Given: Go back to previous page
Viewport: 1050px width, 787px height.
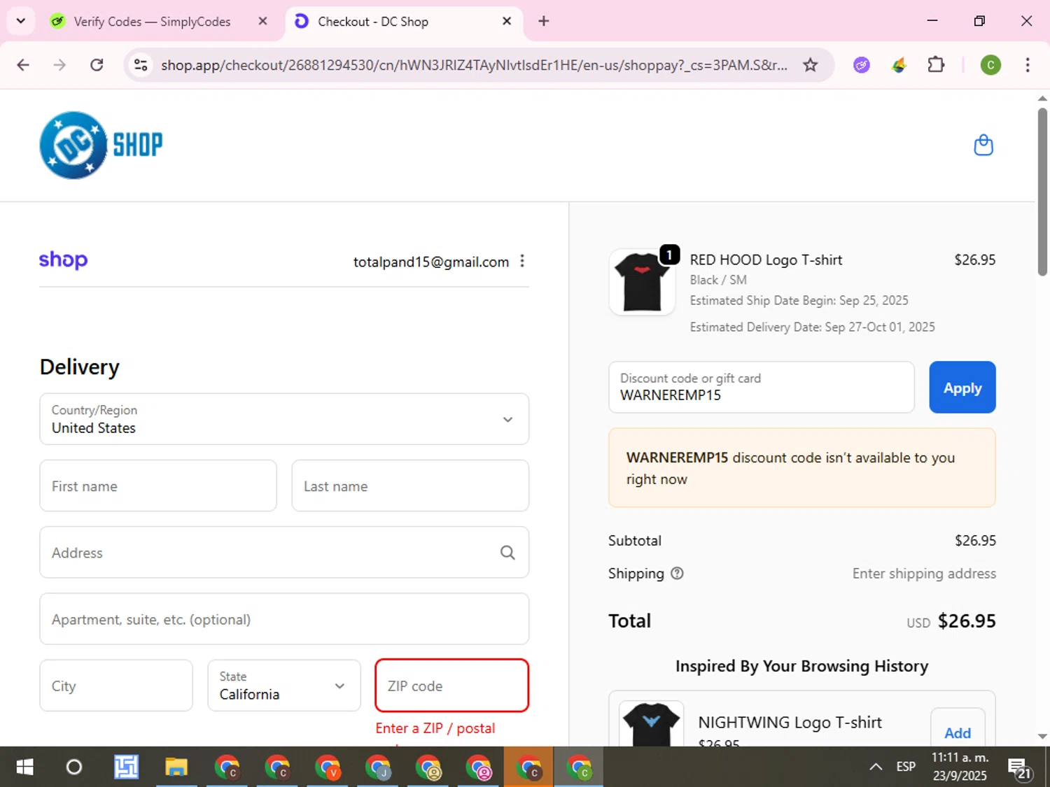Looking at the screenshot, I should [x=23, y=65].
